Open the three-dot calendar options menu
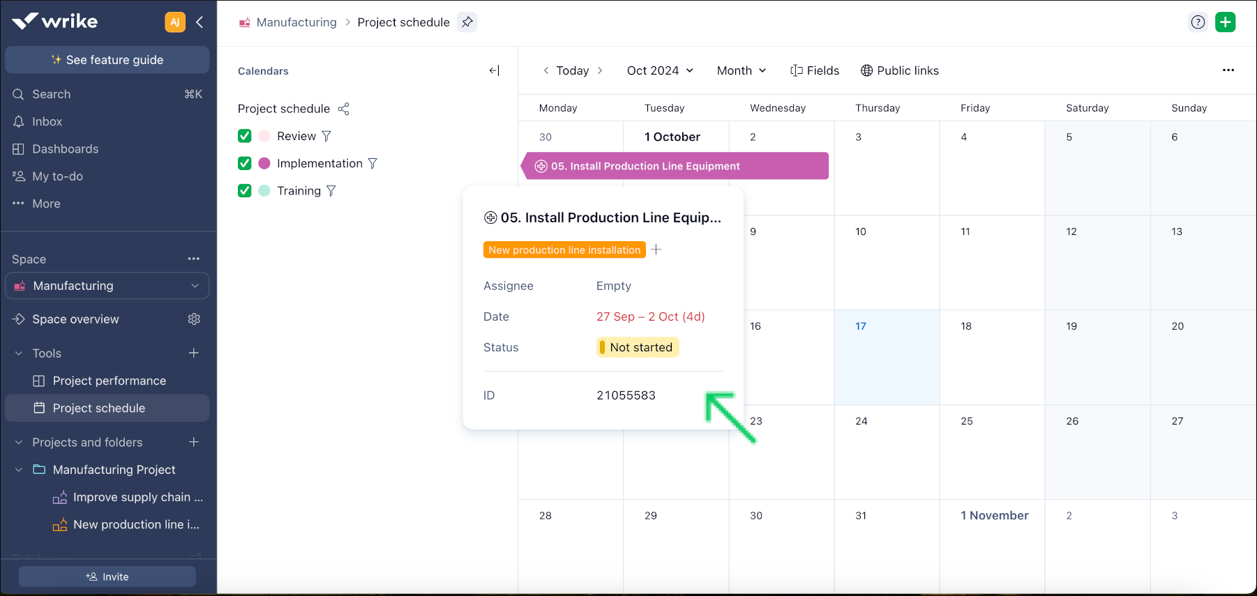1257x596 pixels. pos(1228,70)
